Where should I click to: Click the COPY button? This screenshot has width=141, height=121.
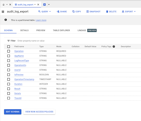(x=77, y=12)
